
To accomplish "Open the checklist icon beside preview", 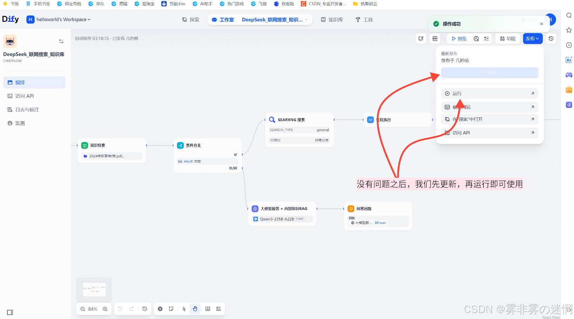I will pos(486,39).
